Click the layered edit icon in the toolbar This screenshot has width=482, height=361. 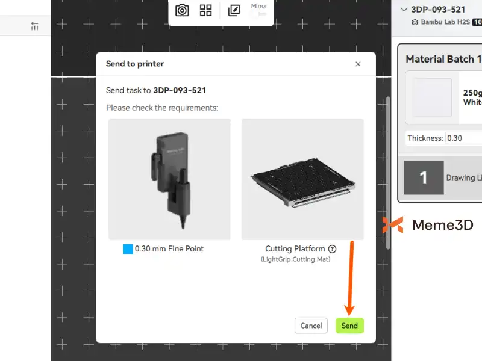pos(234,10)
